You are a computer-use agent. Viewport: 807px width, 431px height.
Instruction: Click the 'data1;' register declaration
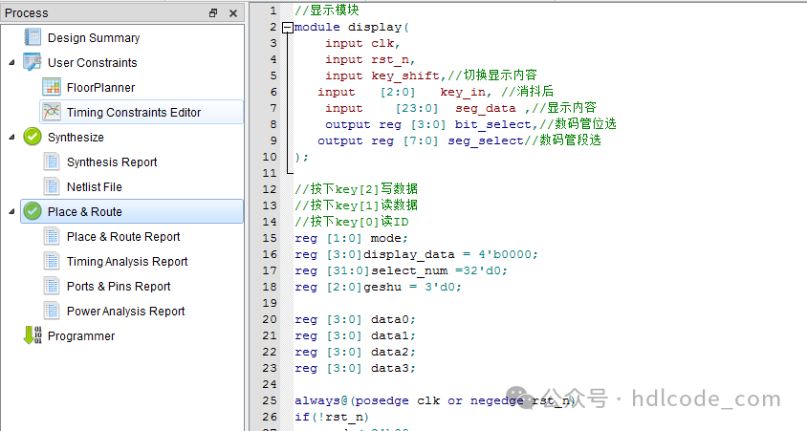pos(355,335)
